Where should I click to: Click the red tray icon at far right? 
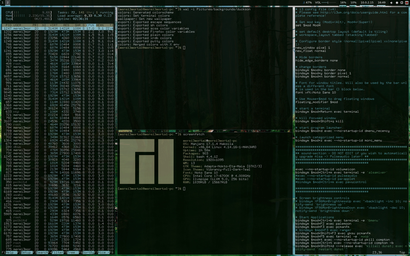[x=407, y=3]
